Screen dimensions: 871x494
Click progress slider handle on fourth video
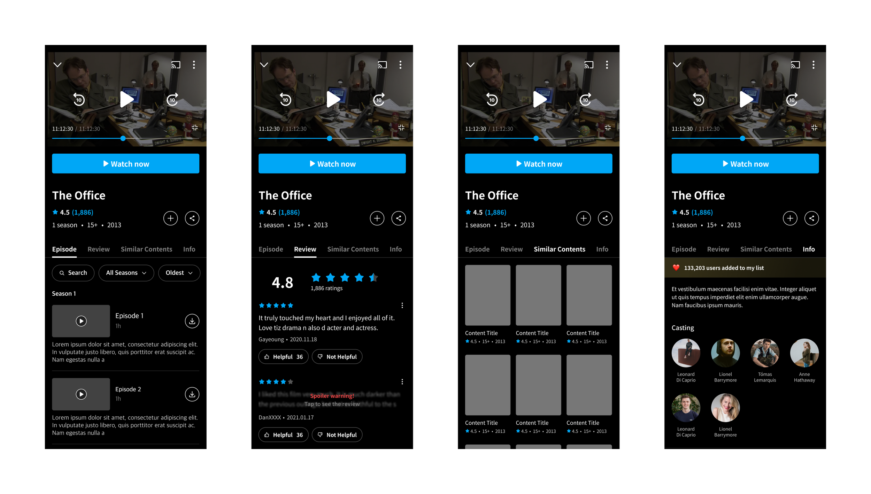[x=742, y=138]
